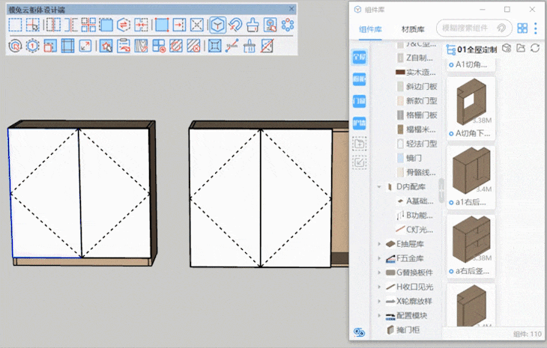
Task: Click the magnet snap tool icon
Action: pos(235,25)
